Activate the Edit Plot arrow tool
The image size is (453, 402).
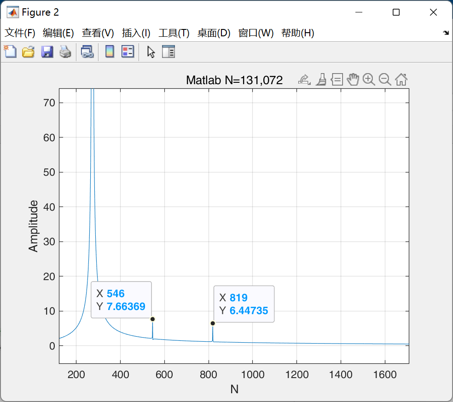click(x=151, y=52)
